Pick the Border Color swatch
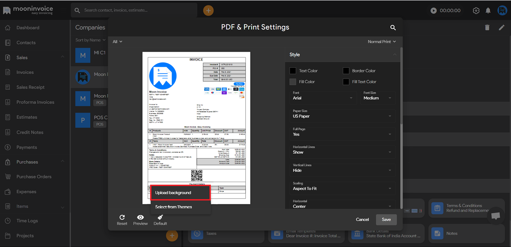 (346, 71)
